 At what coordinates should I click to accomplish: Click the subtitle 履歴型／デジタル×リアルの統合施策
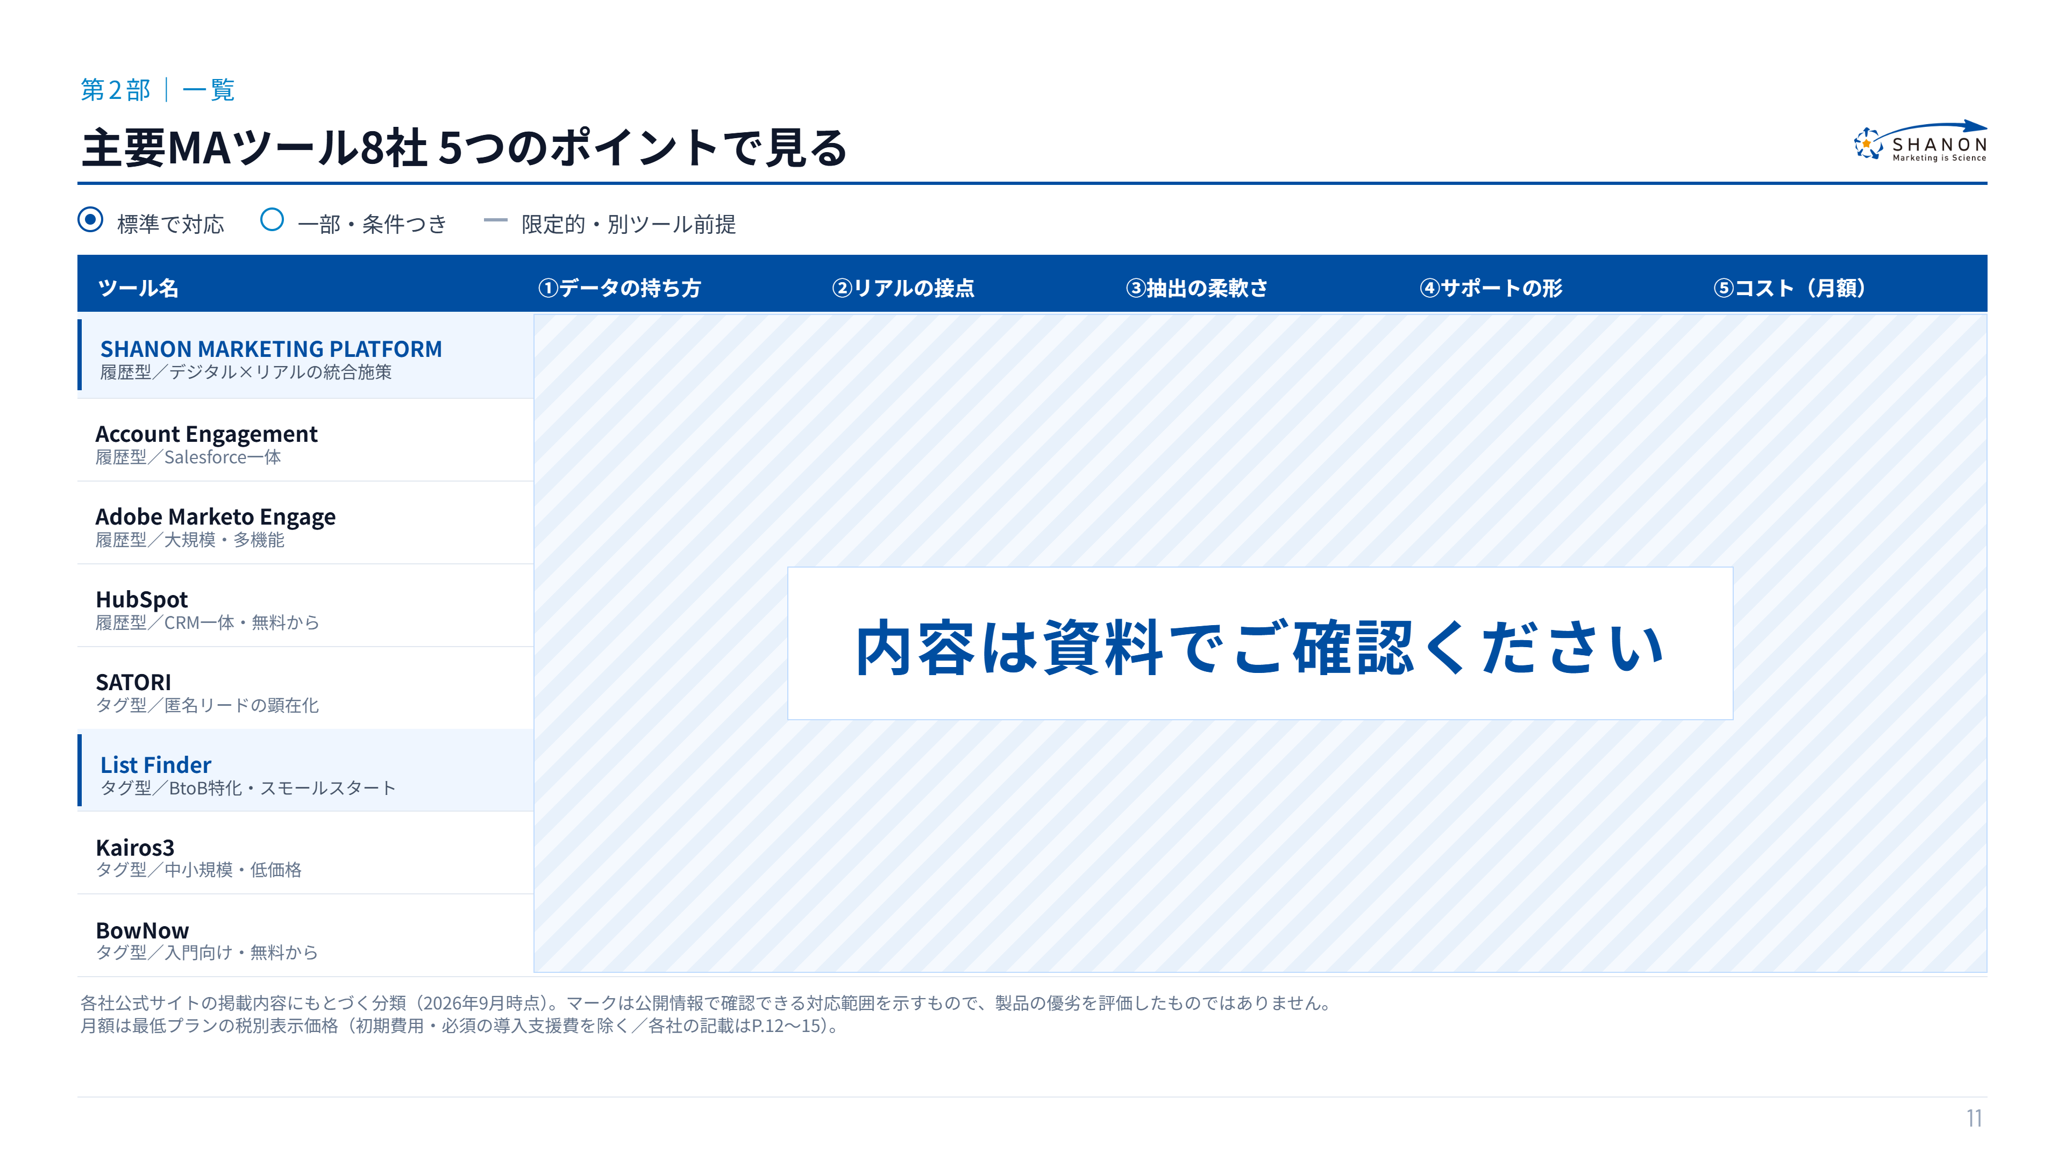pyautogui.click(x=246, y=372)
